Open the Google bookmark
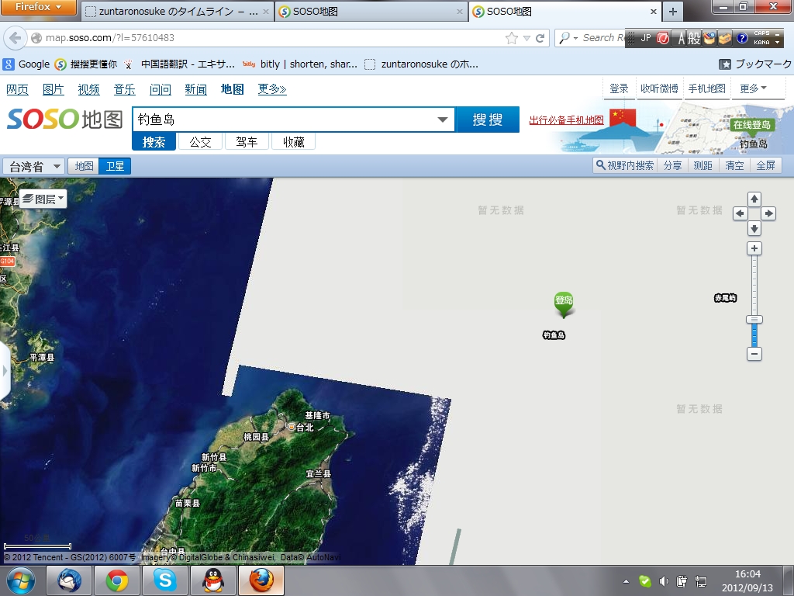Screen dimensions: 794x596 pos(26,64)
